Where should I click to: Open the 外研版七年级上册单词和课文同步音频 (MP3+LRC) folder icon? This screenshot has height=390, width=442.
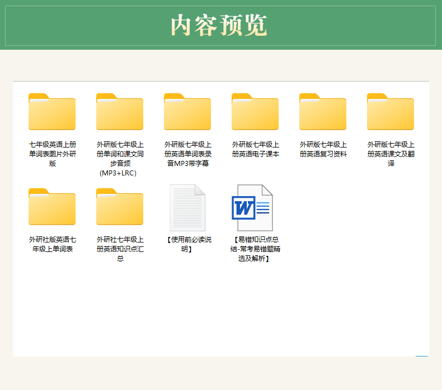tap(120, 112)
